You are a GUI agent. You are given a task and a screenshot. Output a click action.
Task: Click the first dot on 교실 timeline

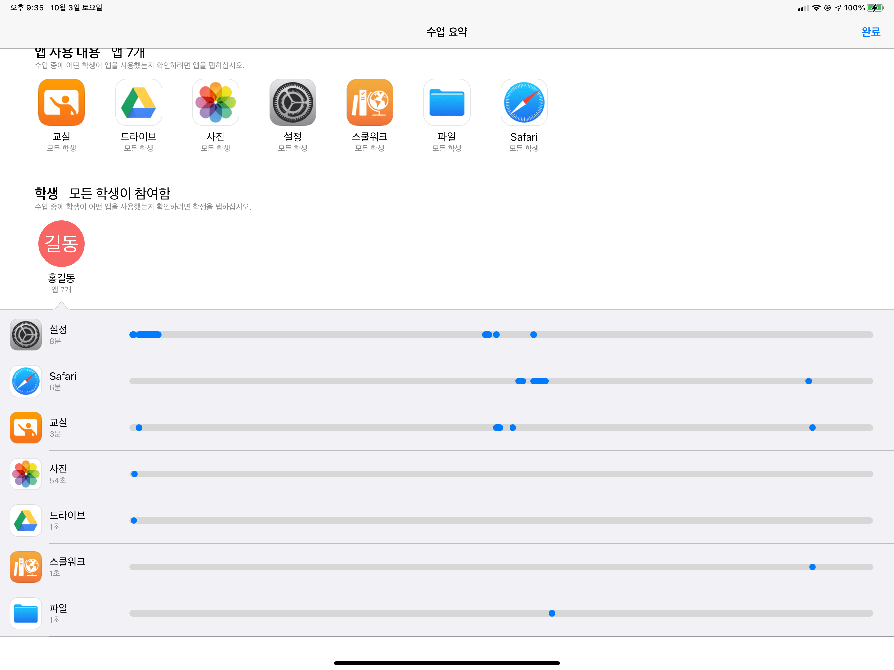pyautogui.click(x=139, y=428)
